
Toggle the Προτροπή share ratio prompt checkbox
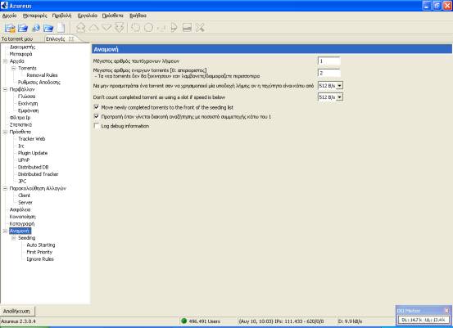pos(97,116)
